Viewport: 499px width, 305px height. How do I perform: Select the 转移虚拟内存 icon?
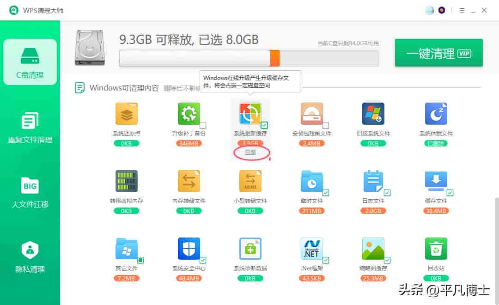coord(126,181)
